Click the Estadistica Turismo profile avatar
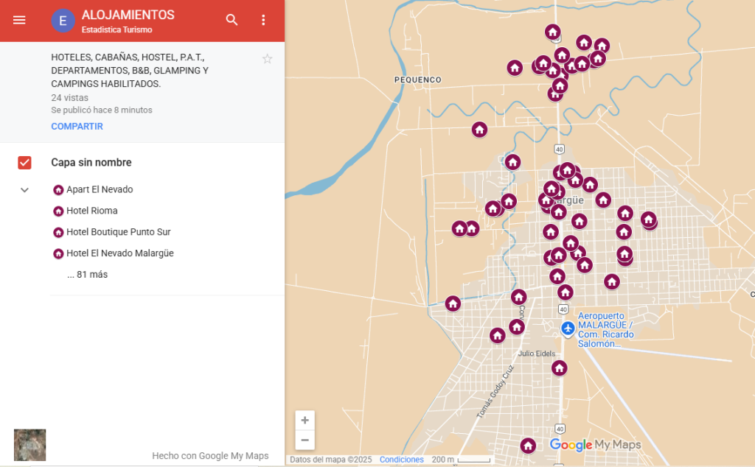This screenshot has width=755, height=467. [63, 21]
